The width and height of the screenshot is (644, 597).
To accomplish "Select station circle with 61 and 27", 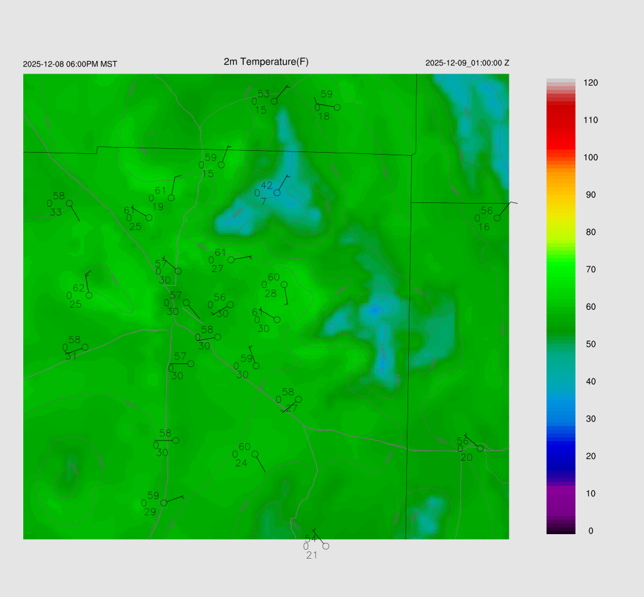I will click(231, 260).
